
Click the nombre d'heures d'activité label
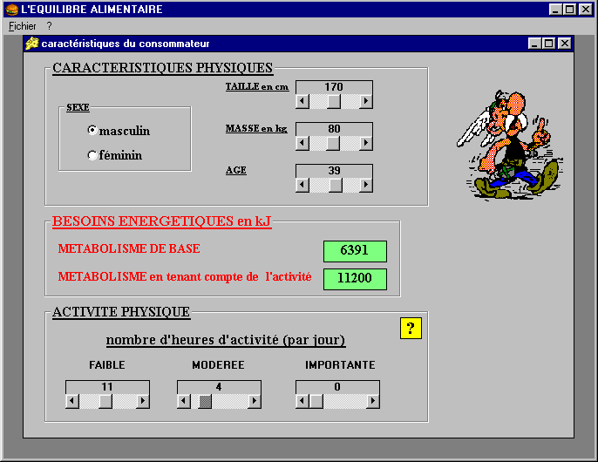tap(226, 340)
